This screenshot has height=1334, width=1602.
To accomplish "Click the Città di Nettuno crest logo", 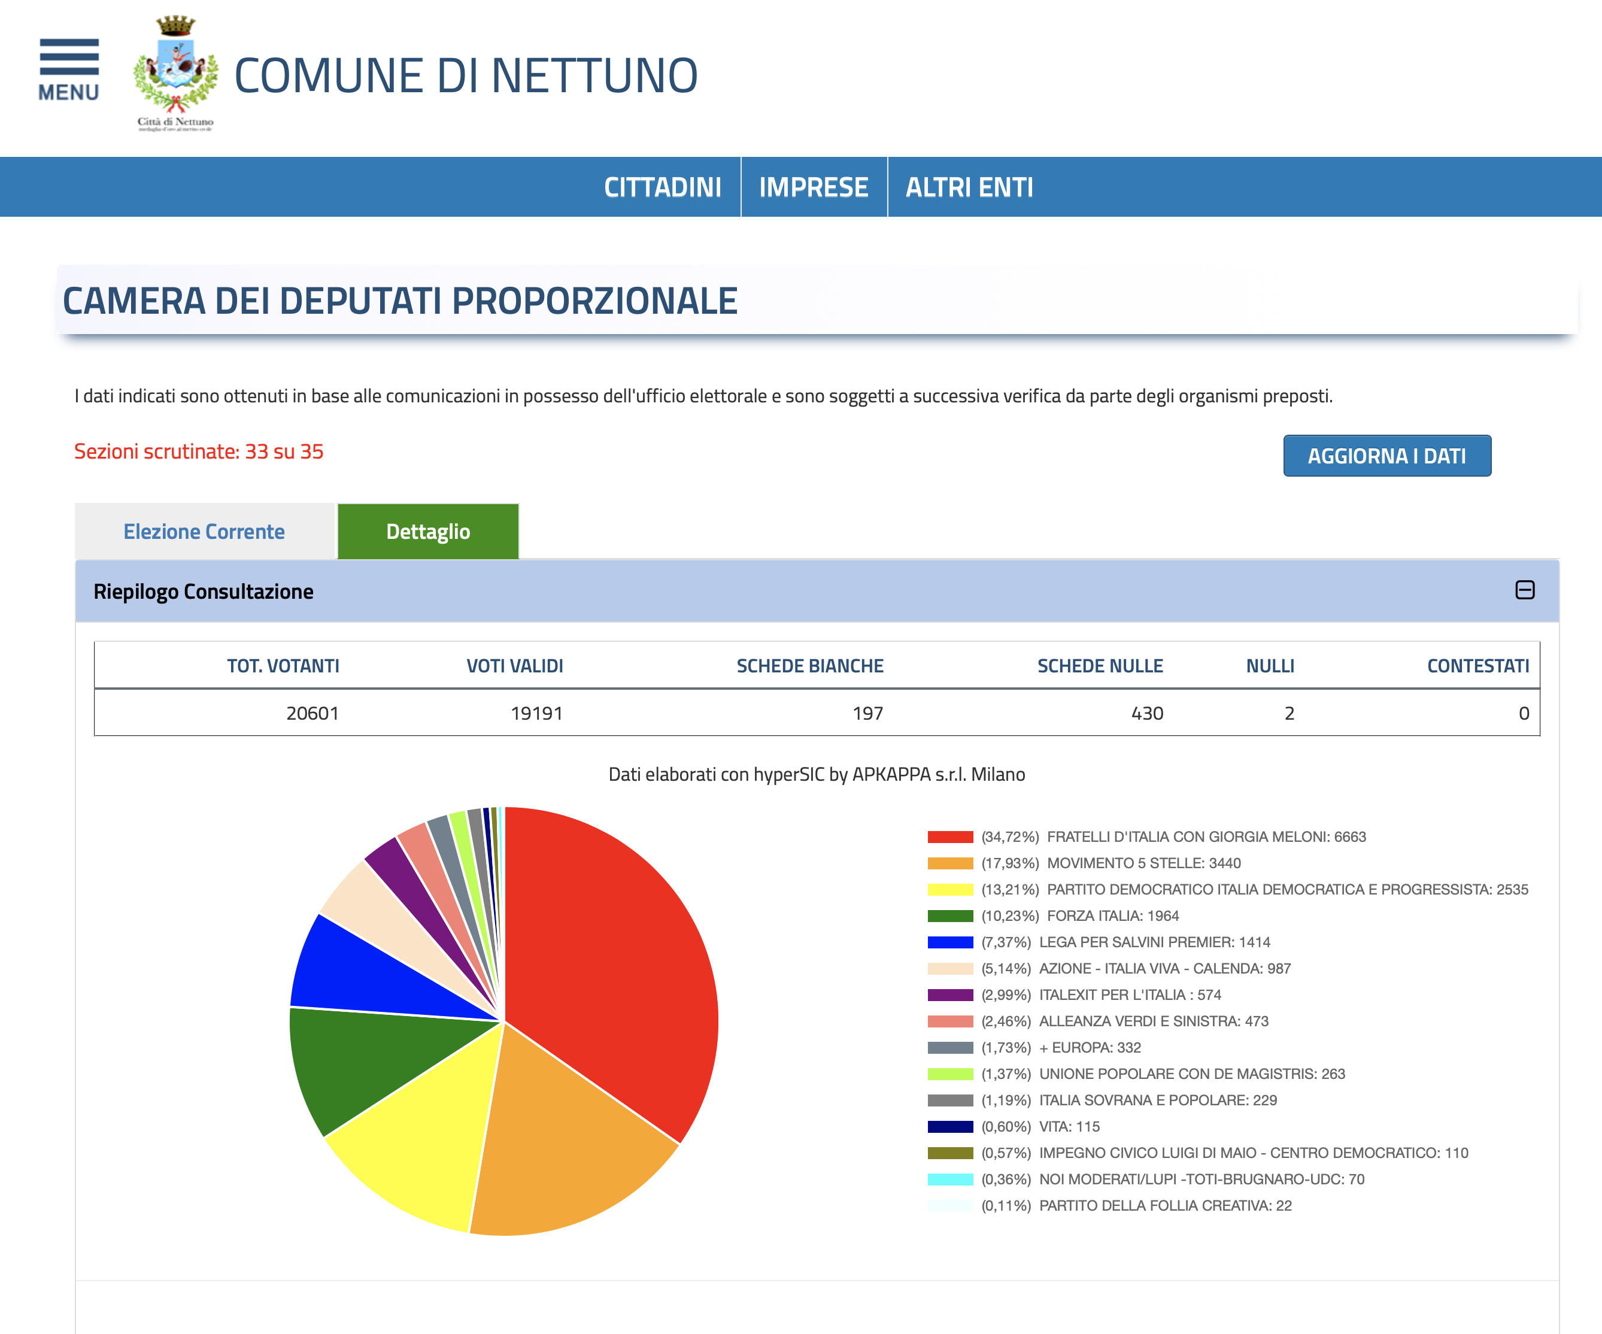I will tap(175, 73).
